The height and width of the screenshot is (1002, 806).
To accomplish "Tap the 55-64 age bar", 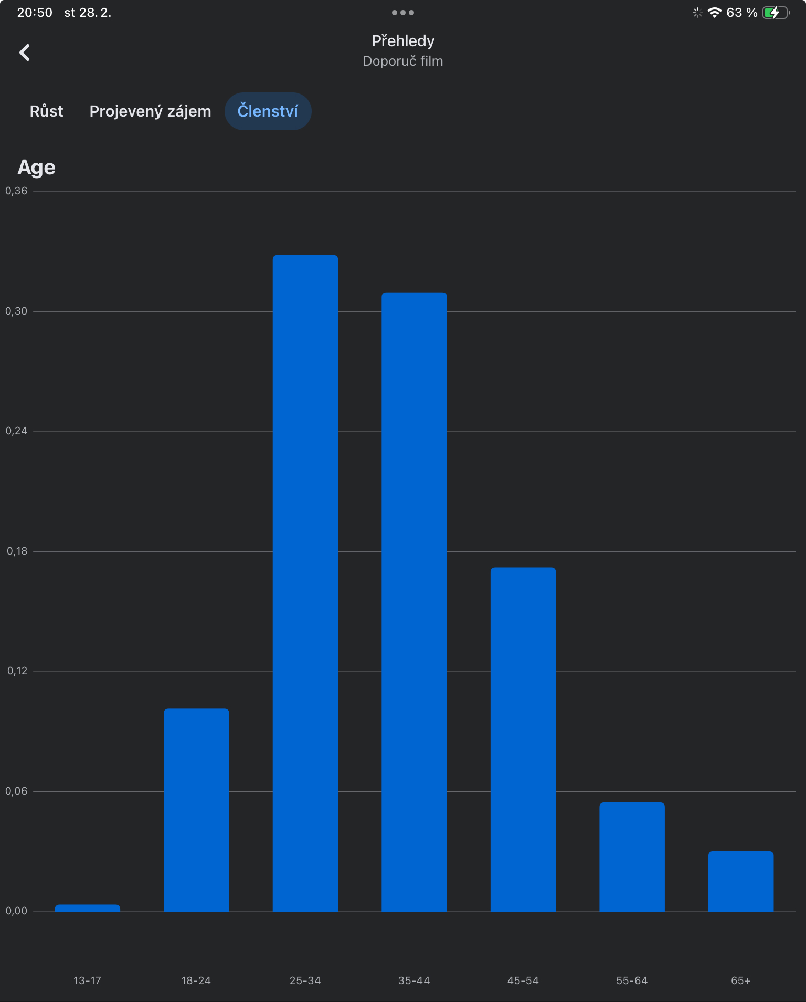I will click(632, 857).
